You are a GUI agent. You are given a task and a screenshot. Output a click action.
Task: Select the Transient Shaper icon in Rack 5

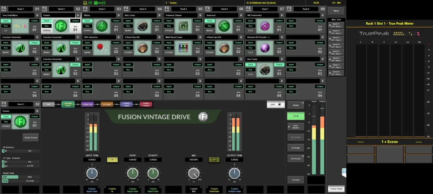click(x=183, y=26)
